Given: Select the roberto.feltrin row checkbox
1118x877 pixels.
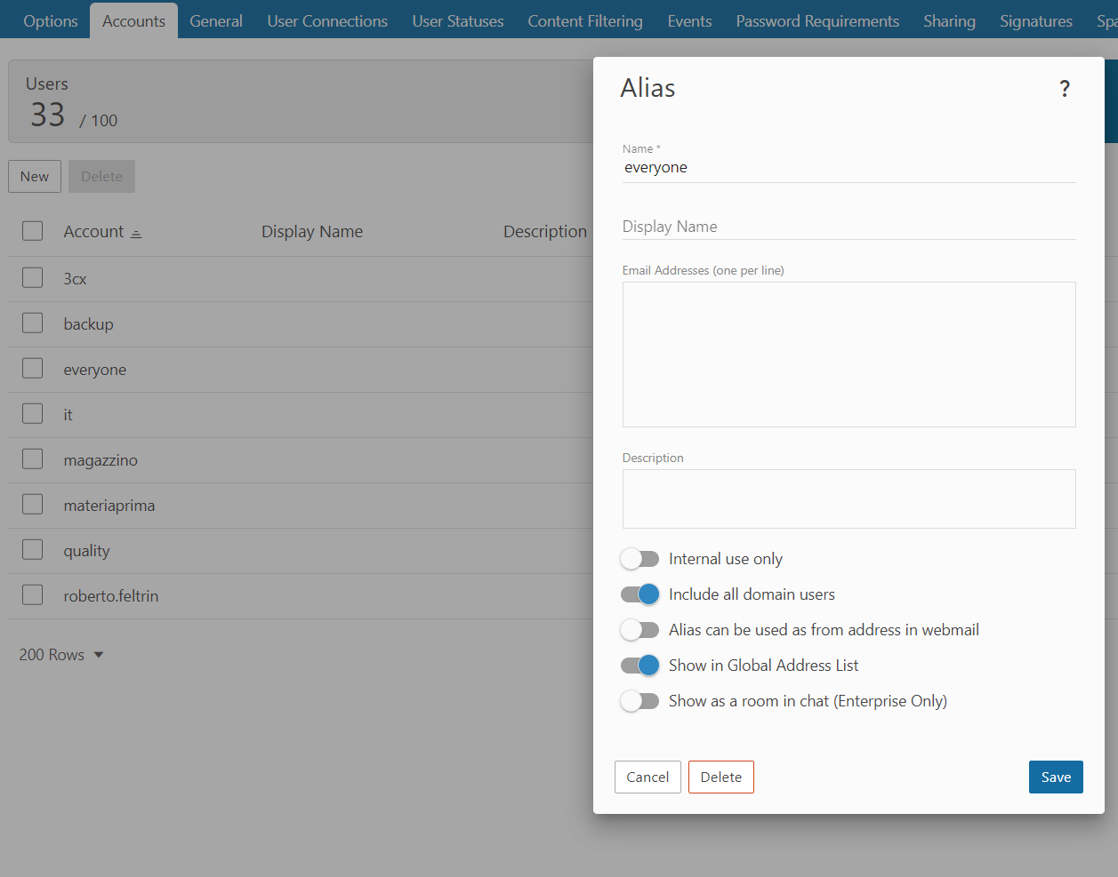Looking at the screenshot, I should point(33,595).
